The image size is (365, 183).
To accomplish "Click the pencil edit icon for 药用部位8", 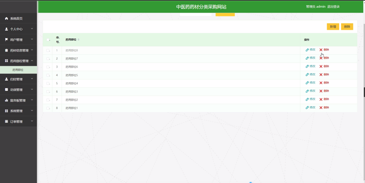I will (307, 50).
